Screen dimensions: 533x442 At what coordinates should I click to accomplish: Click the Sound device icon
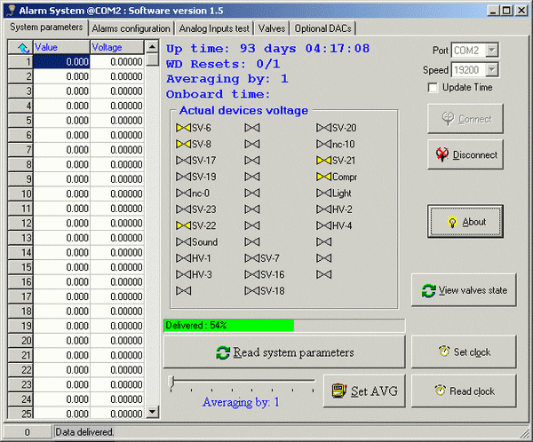(183, 242)
